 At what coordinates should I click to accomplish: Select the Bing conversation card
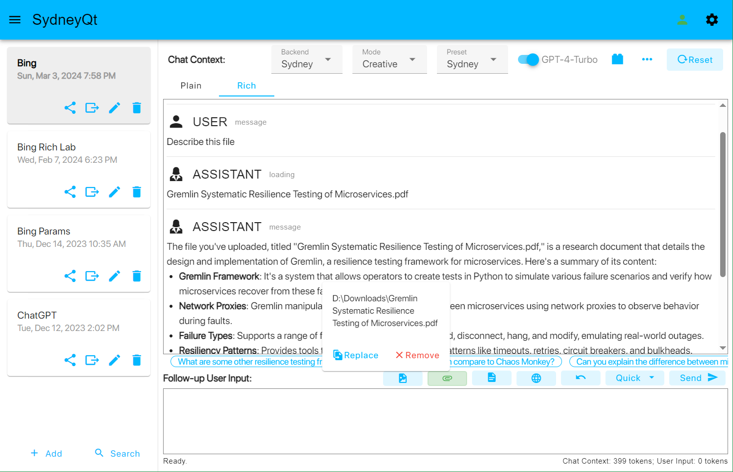[79, 85]
